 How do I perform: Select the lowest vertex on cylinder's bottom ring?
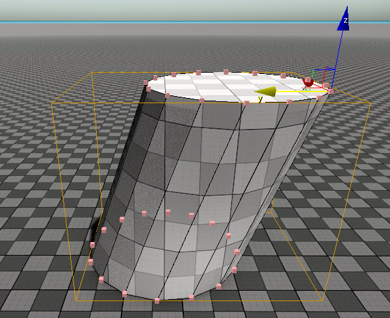tap(157, 301)
